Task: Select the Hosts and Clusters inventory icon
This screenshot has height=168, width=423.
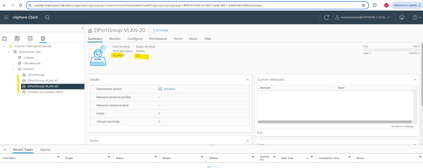Action: pyautogui.click(x=5, y=39)
